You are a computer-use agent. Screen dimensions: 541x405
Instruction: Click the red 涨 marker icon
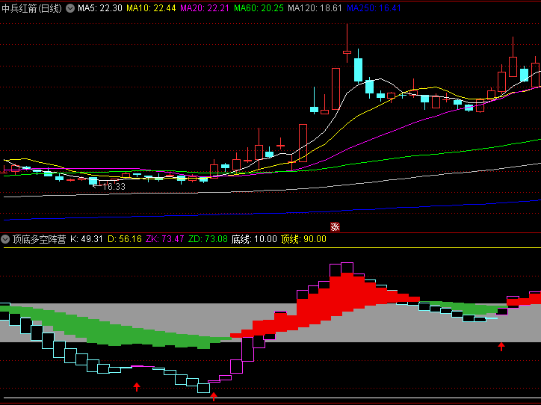(x=335, y=226)
